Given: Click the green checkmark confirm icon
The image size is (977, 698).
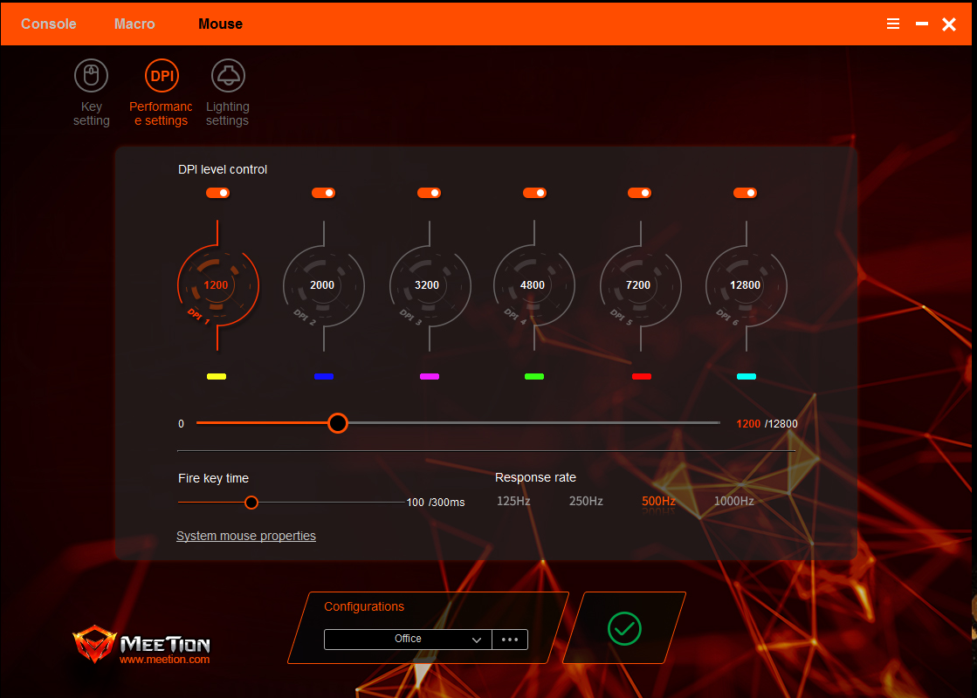Looking at the screenshot, I should tap(623, 628).
